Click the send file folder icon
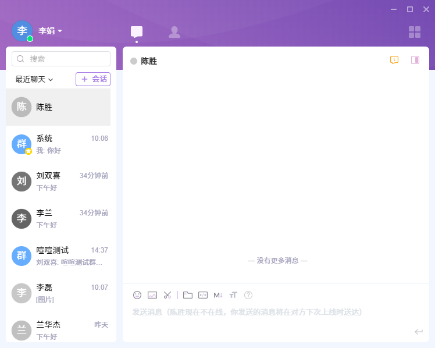The width and height of the screenshot is (435, 348). (x=188, y=295)
